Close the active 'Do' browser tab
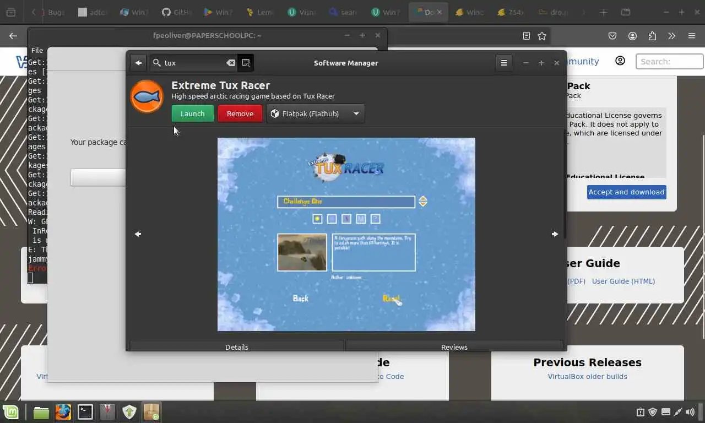The width and height of the screenshot is (705, 423). click(439, 12)
